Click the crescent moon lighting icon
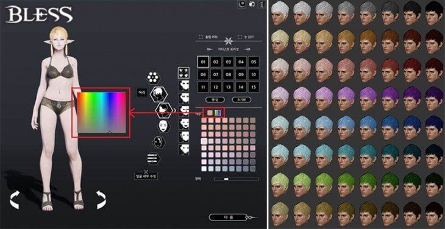445x229 pixels. click(241, 4)
